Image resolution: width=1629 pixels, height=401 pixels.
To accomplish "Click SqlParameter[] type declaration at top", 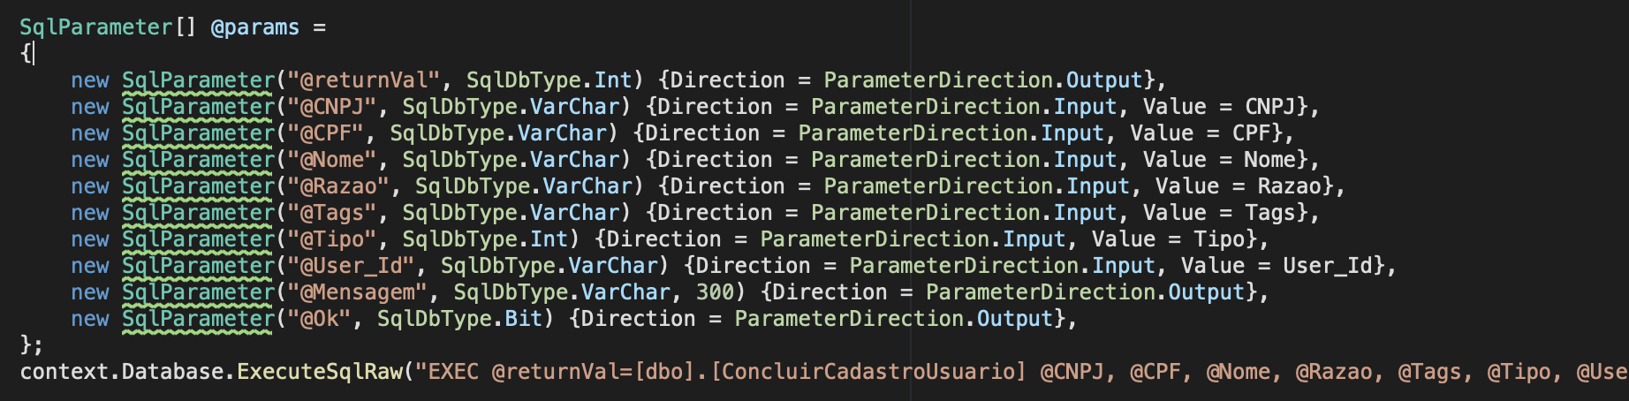I will pyautogui.click(x=108, y=27).
